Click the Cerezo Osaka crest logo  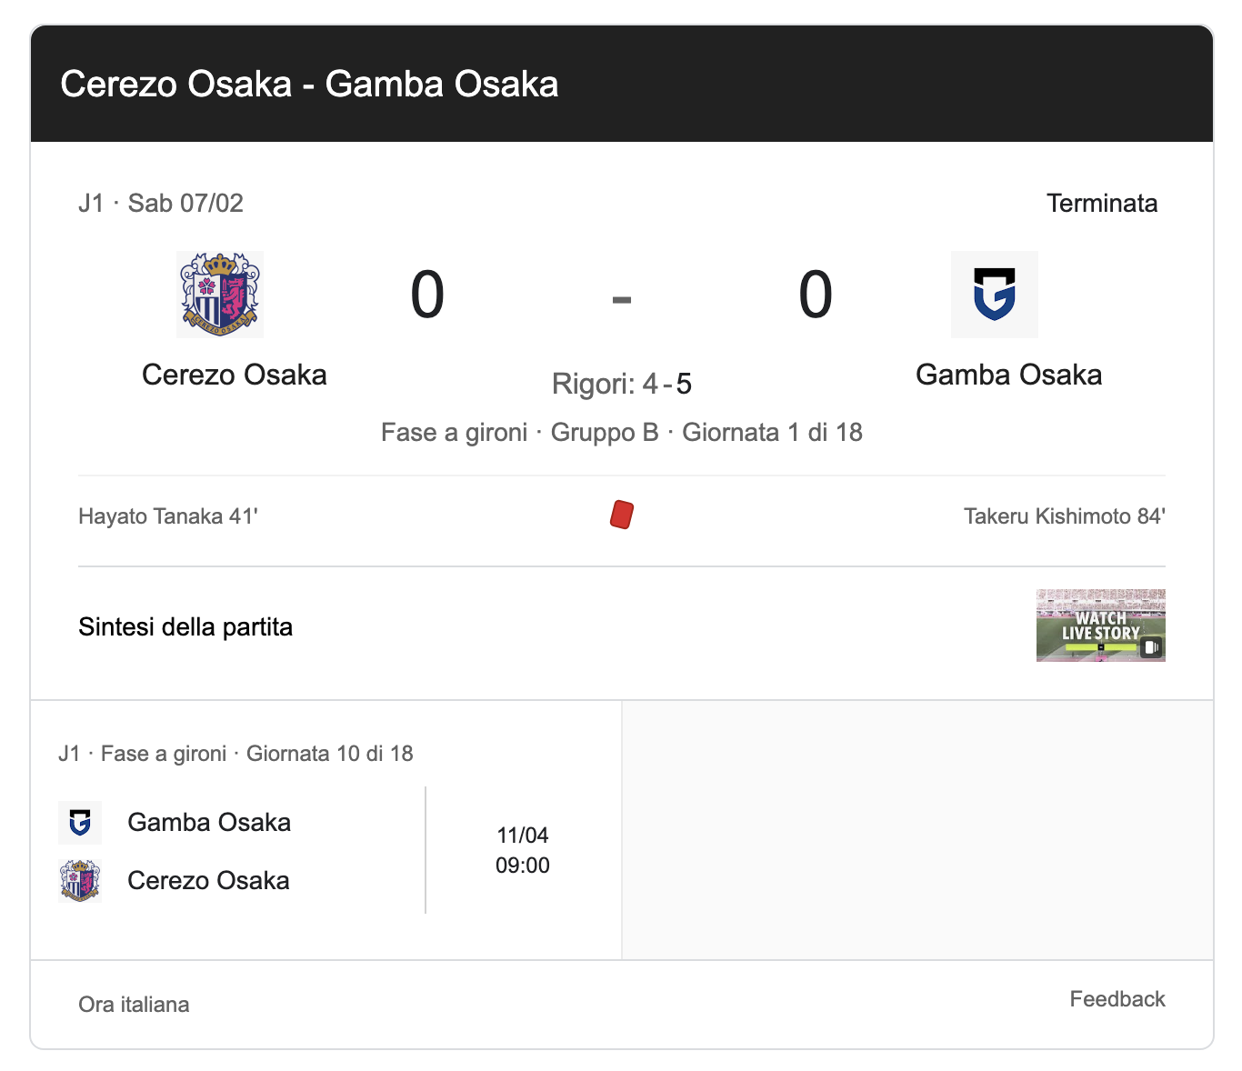click(x=220, y=295)
